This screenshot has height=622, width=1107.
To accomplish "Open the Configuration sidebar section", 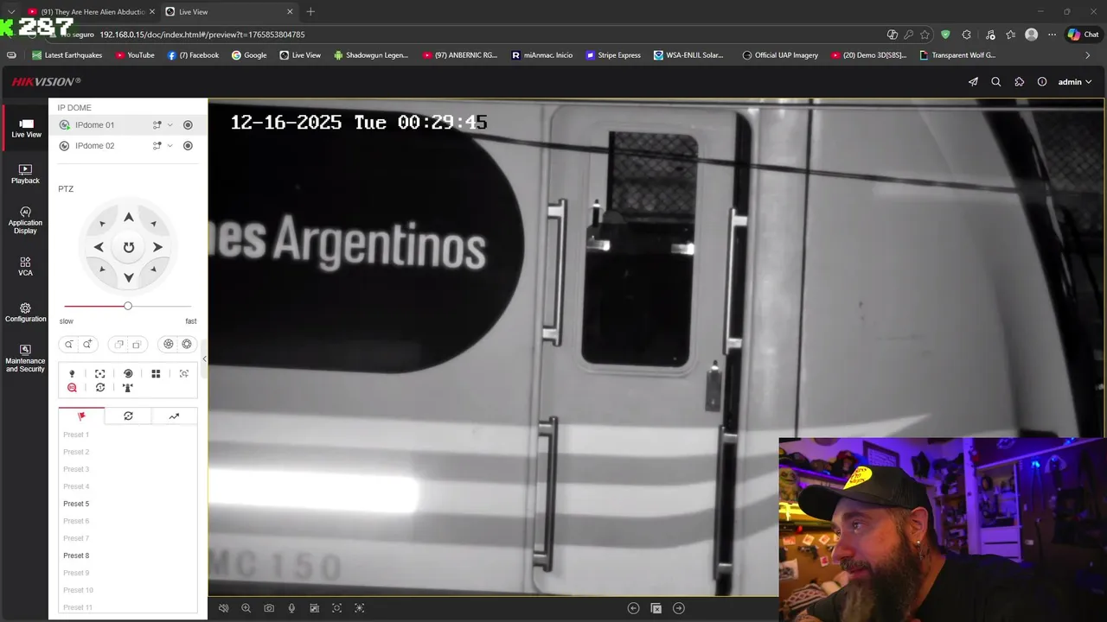I will click(x=26, y=313).
